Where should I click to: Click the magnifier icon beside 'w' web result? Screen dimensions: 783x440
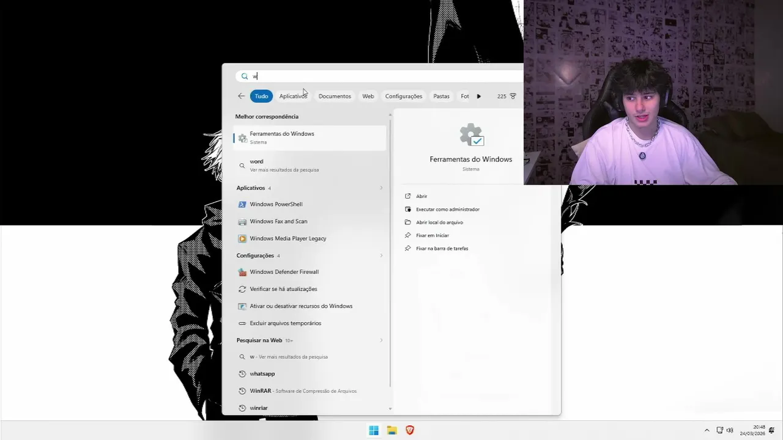[x=242, y=357]
